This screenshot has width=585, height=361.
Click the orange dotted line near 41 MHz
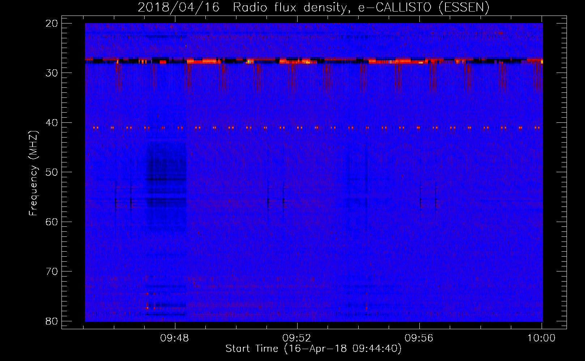(x=316, y=127)
